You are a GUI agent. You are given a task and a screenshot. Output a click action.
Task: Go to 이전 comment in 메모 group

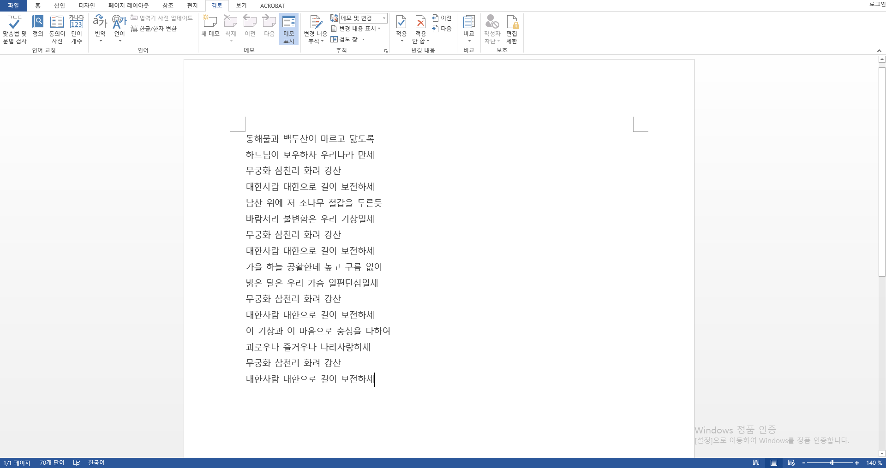pos(250,26)
